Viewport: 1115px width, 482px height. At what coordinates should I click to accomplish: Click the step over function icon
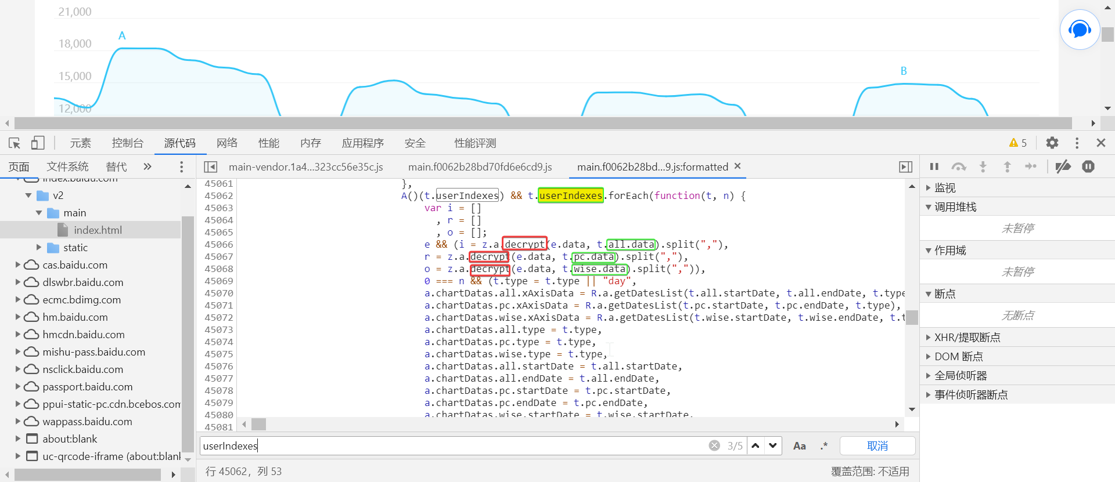959,167
